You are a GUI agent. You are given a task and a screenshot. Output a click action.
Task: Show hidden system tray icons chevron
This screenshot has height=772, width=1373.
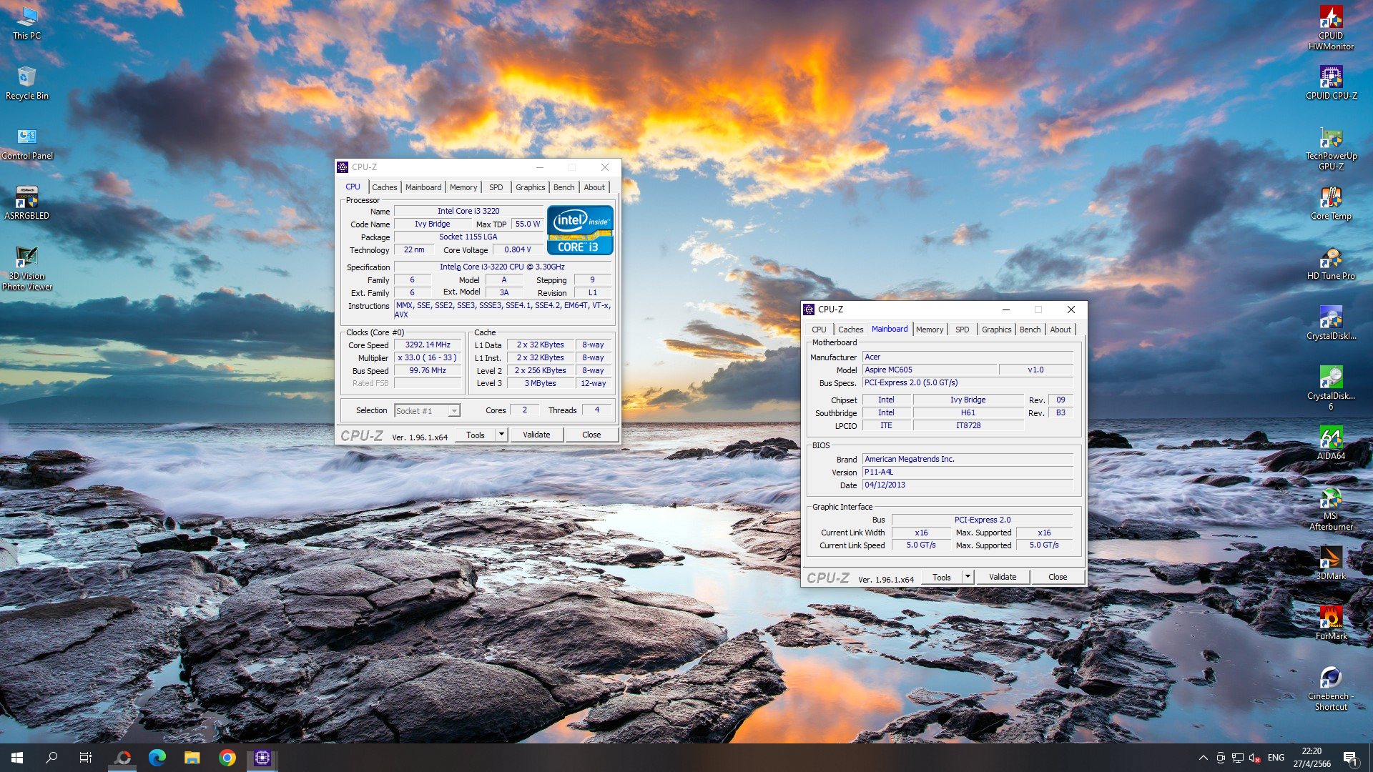1203,758
